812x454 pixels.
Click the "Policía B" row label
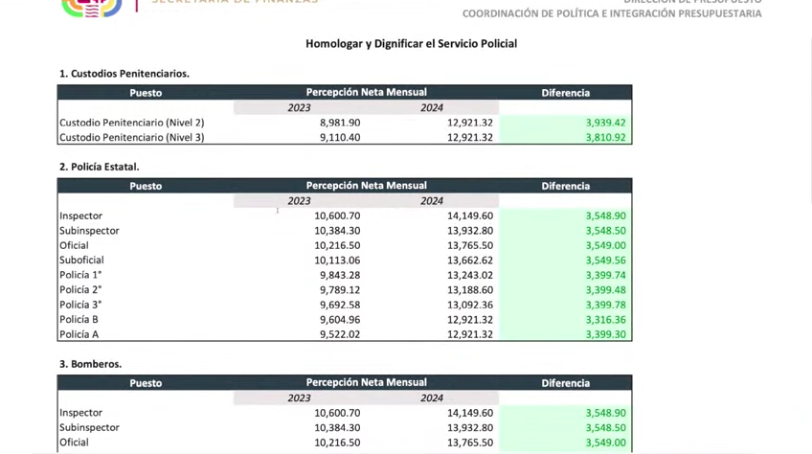click(79, 320)
